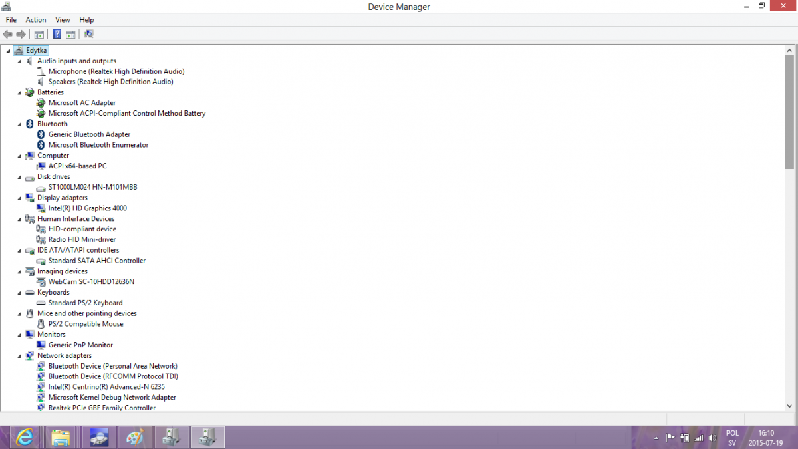Open Internet Explorer from the taskbar
This screenshot has width=798, height=449.
point(24,437)
